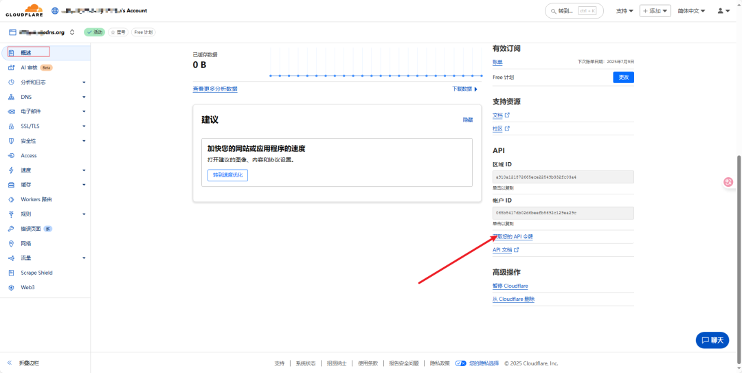Expand the analytics and logs submenu arrow
742x373 pixels.
tap(84, 82)
